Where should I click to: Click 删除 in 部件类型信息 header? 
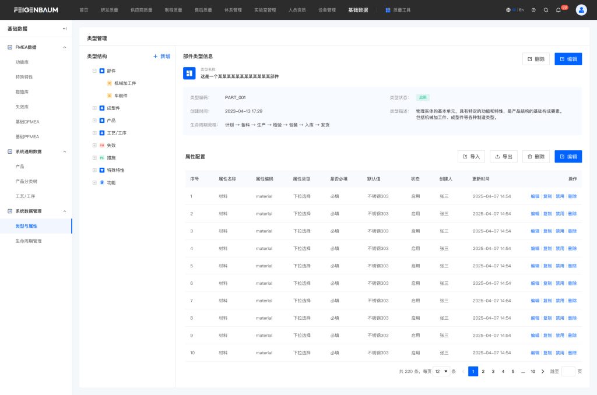pyautogui.click(x=536, y=59)
